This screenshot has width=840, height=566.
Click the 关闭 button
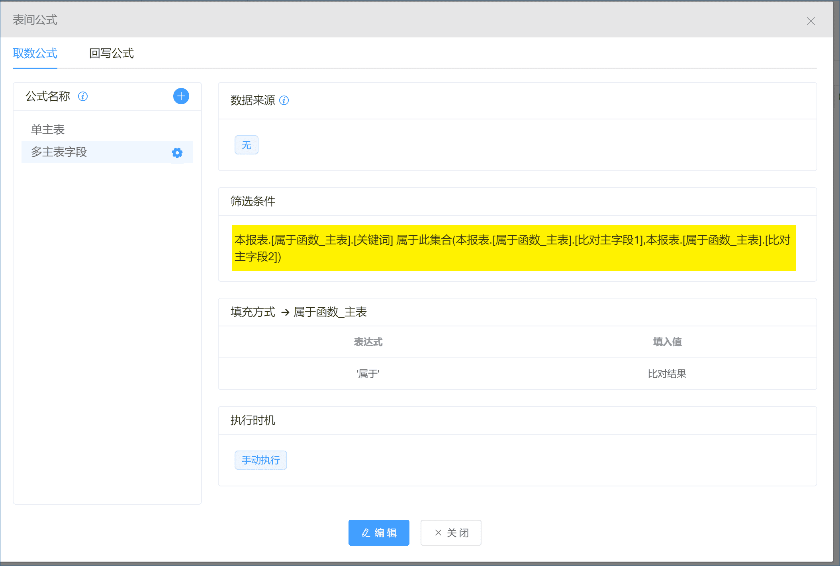click(x=451, y=533)
